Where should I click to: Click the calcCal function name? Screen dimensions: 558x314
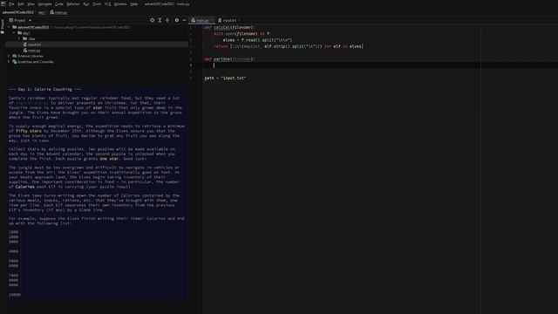tap(221, 27)
